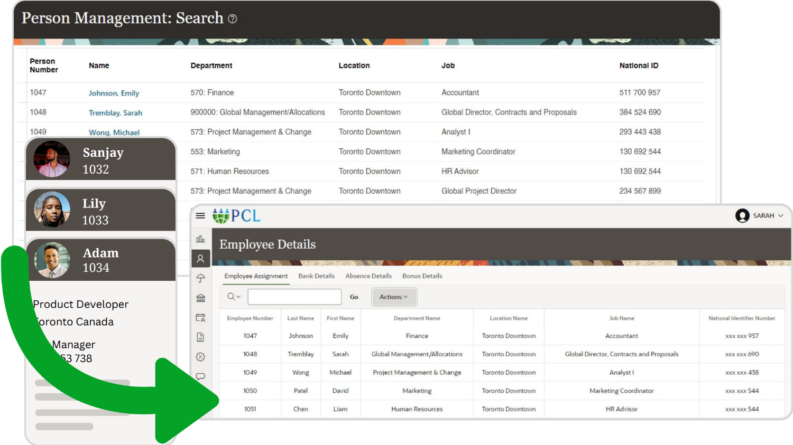Click the help icon beside Person Management: Search
793x445 pixels.
233,19
